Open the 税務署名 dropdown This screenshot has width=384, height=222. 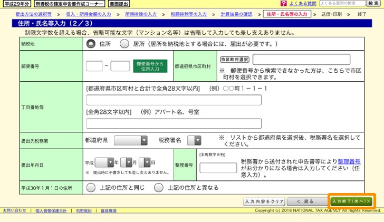click(194, 140)
